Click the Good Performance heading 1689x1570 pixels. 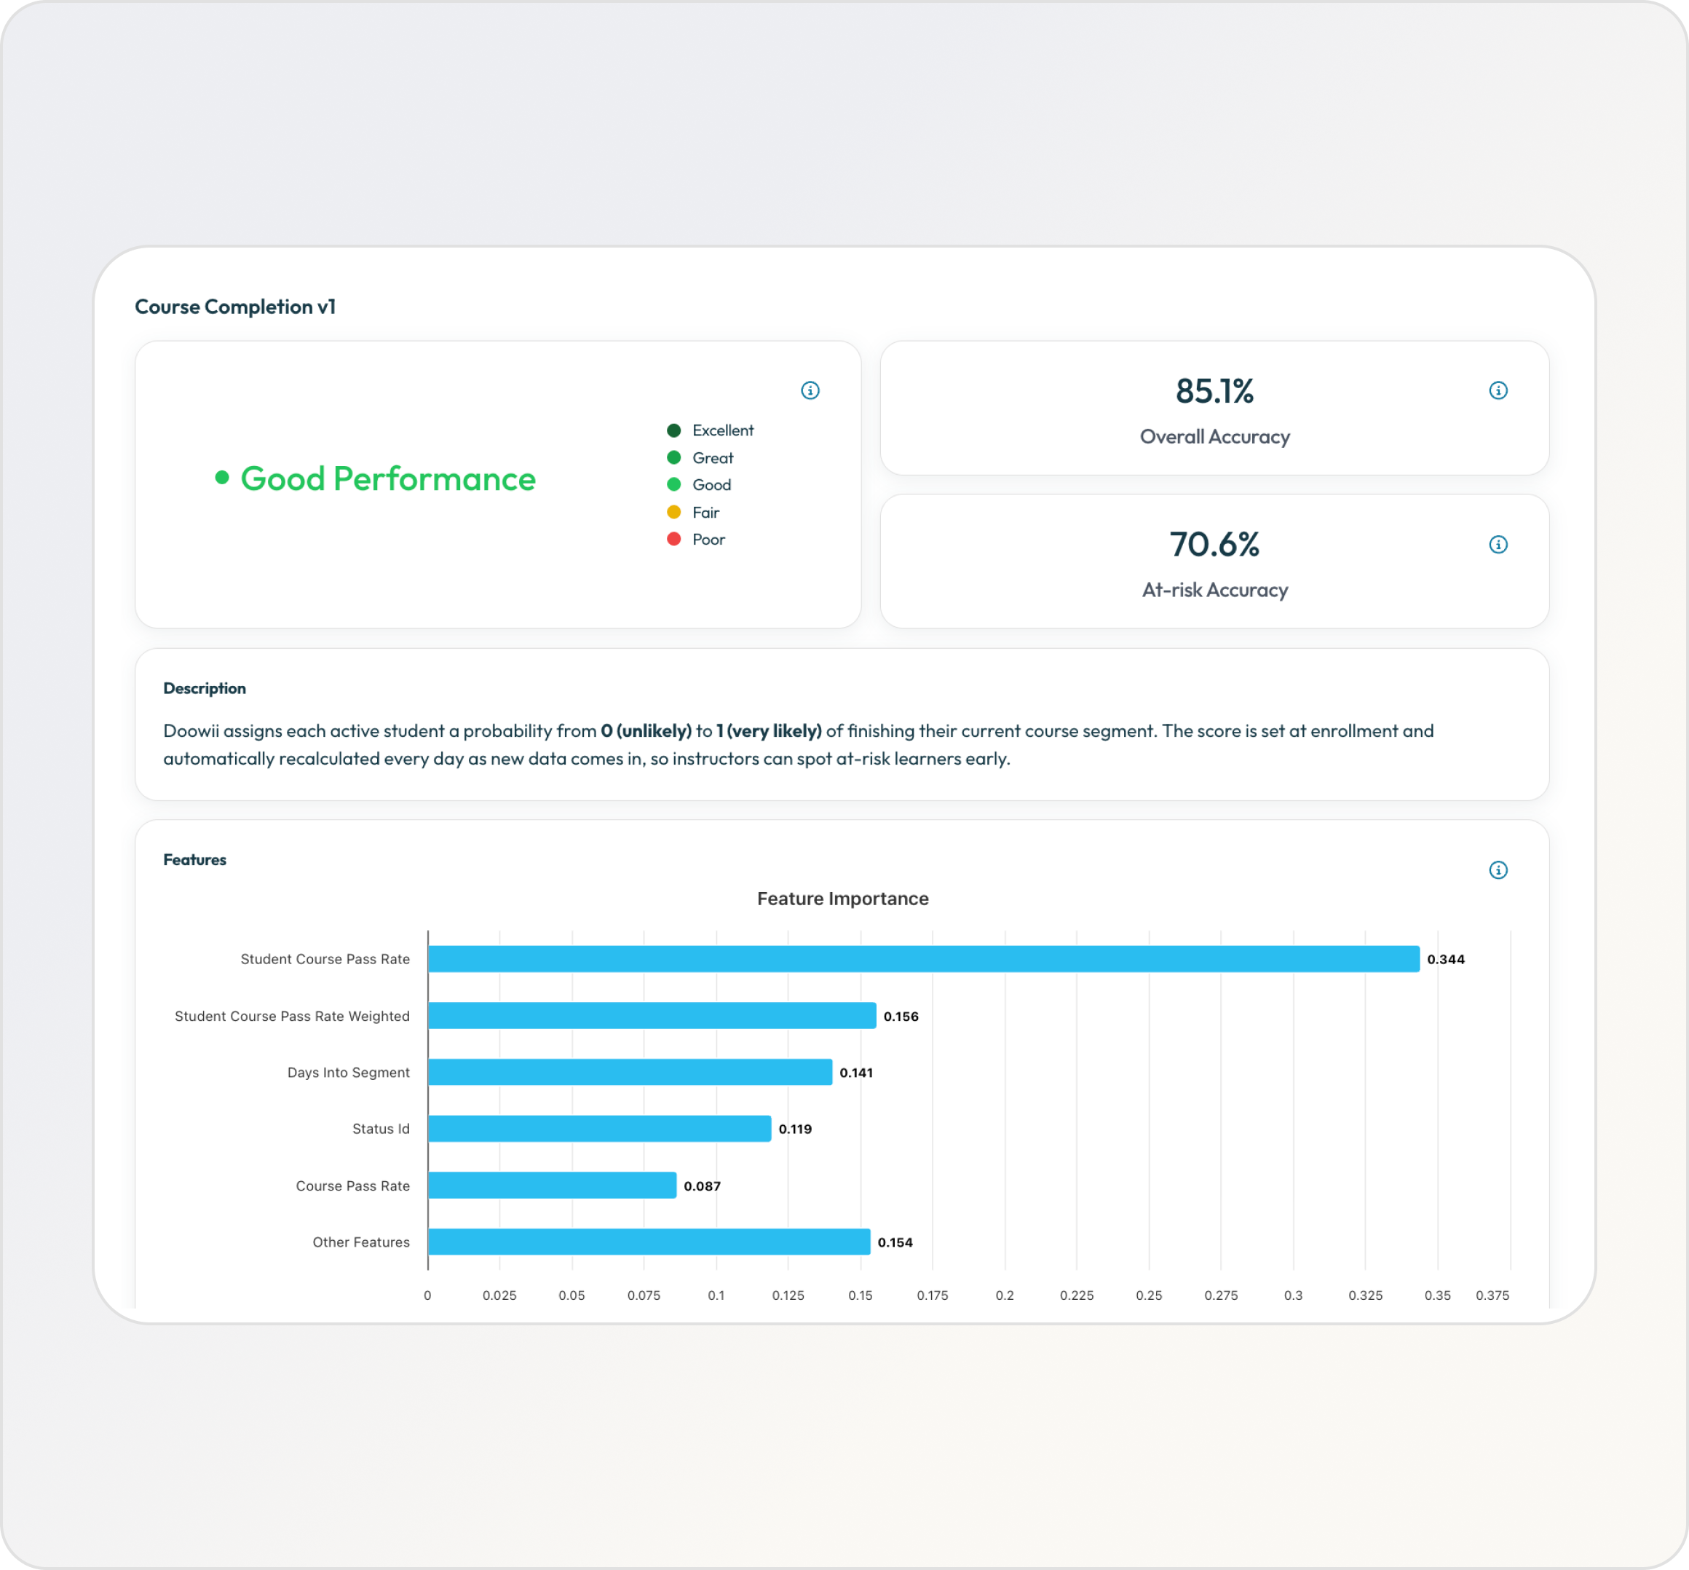(x=388, y=479)
